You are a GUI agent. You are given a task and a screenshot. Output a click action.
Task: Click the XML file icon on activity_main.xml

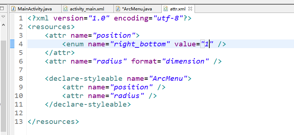[66, 9]
